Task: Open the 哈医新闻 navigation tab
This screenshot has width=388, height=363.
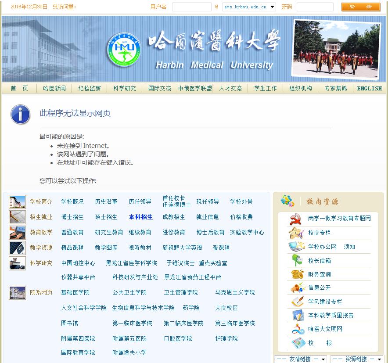Action: [x=54, y=88]
